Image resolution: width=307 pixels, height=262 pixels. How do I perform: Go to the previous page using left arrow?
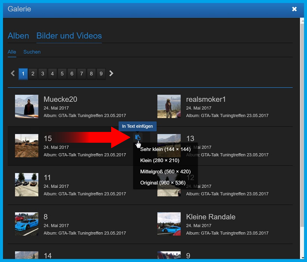[13, 73]
